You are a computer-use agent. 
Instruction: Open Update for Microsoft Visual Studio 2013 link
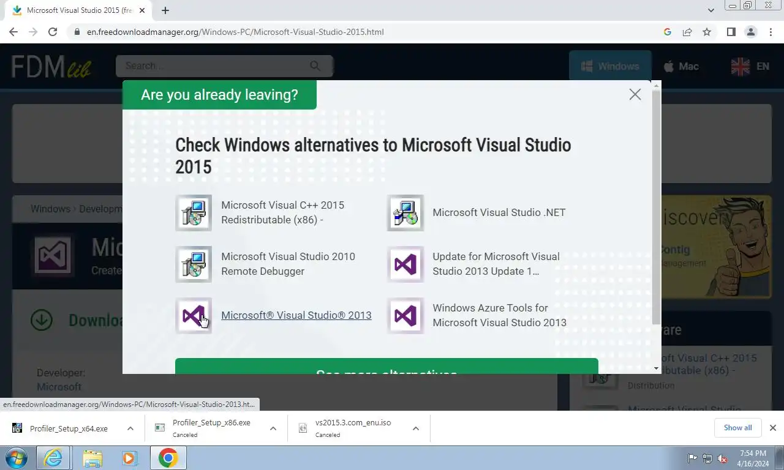pyautogui.click(x=496, y=264)
